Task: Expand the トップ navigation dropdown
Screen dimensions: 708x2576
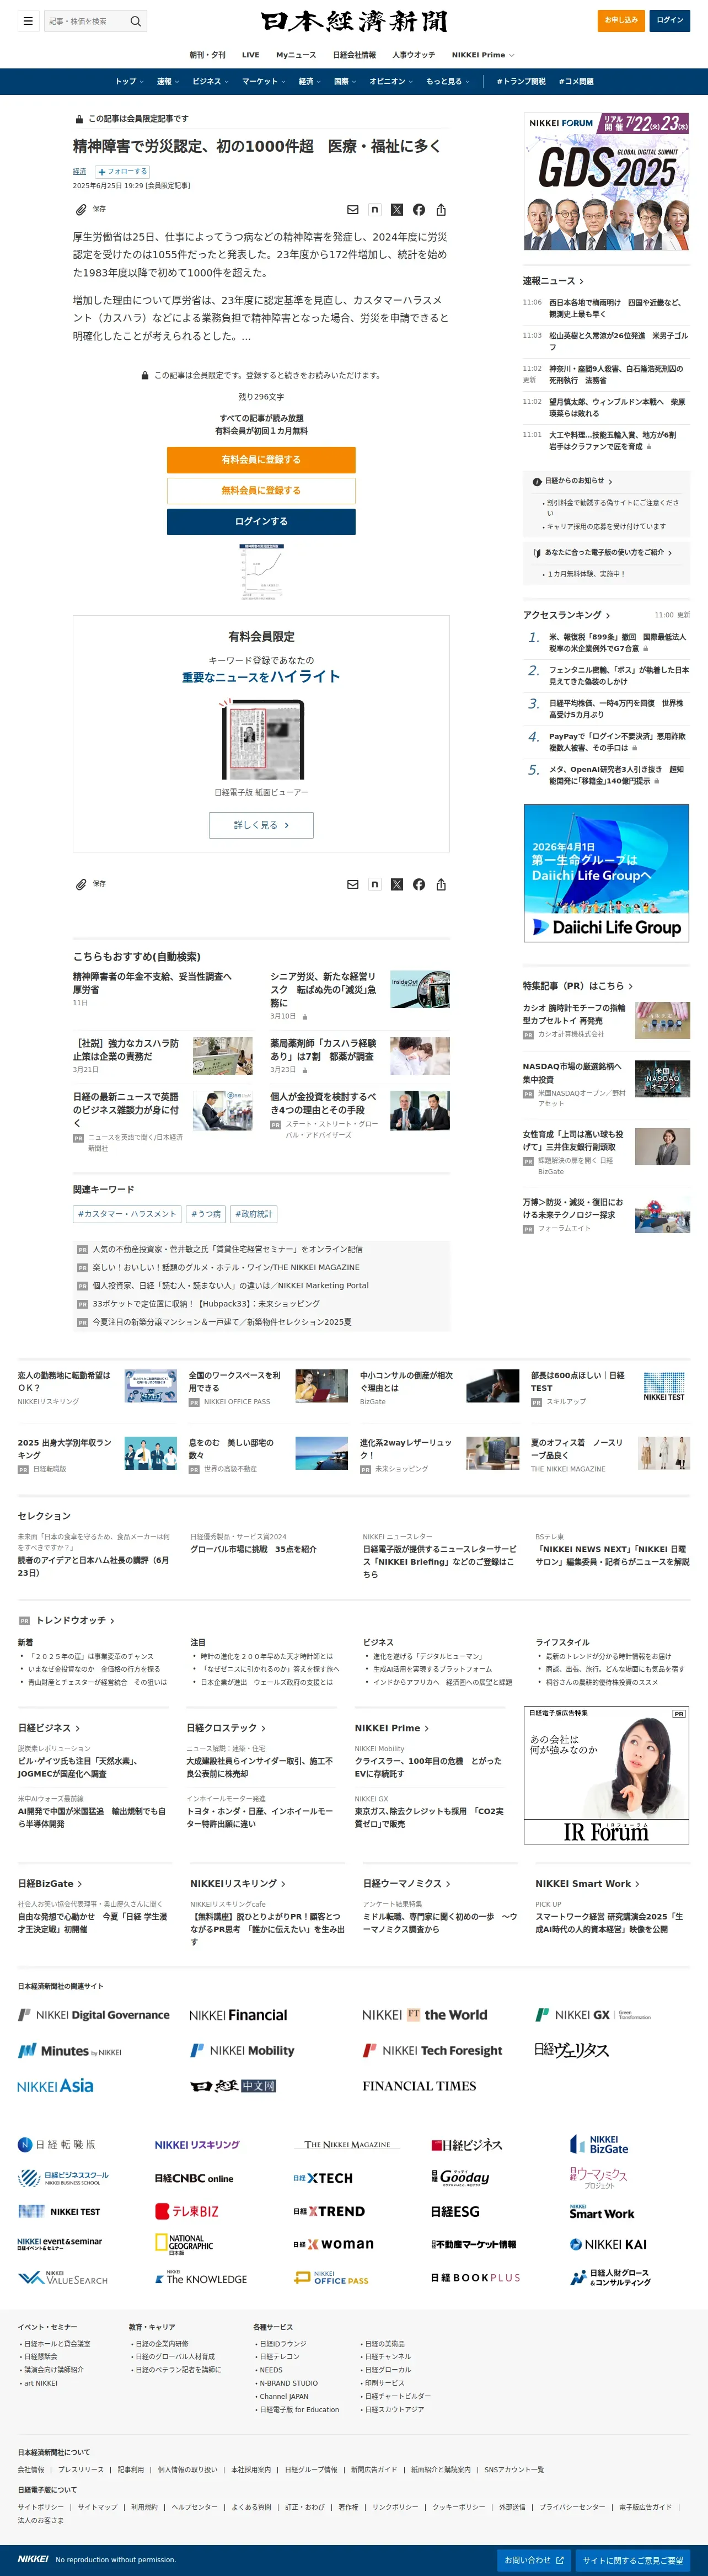Action: click(129, 81)
